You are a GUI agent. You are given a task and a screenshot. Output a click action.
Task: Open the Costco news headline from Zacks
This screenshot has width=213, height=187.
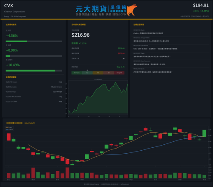coord(148,33)
